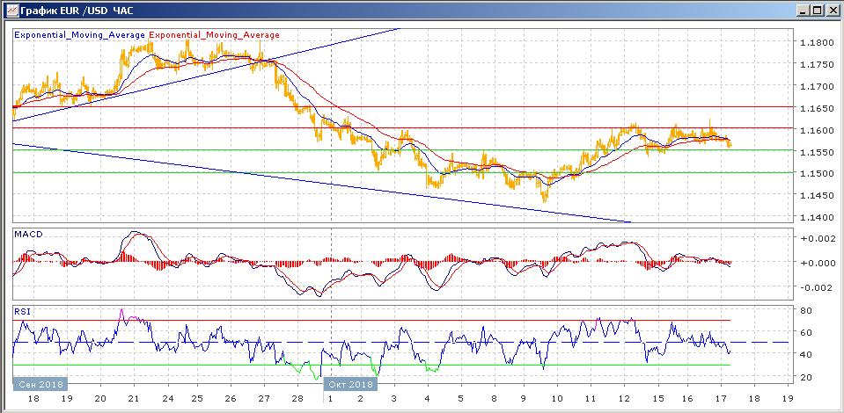Click the chart window icon in title bar

[11, 10]
